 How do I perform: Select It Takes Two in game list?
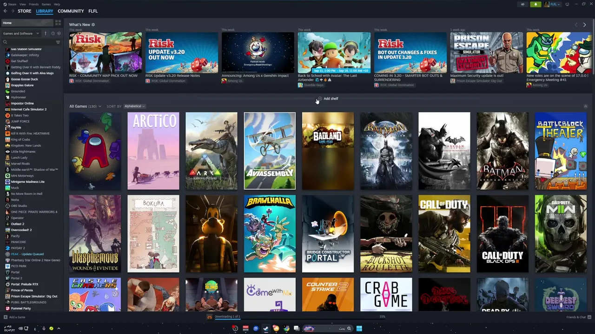click(20, 116)
